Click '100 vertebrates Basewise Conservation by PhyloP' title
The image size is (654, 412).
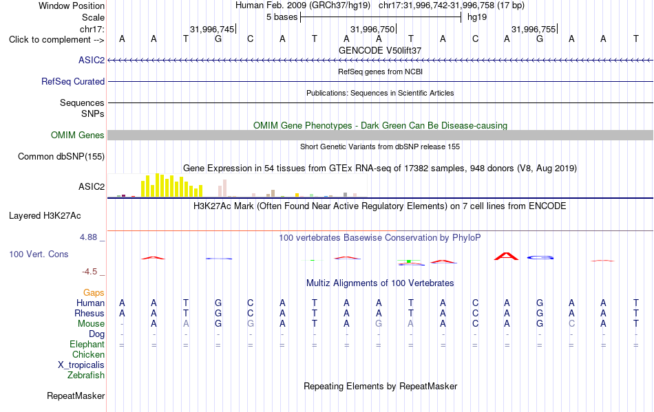pos(380,238)
